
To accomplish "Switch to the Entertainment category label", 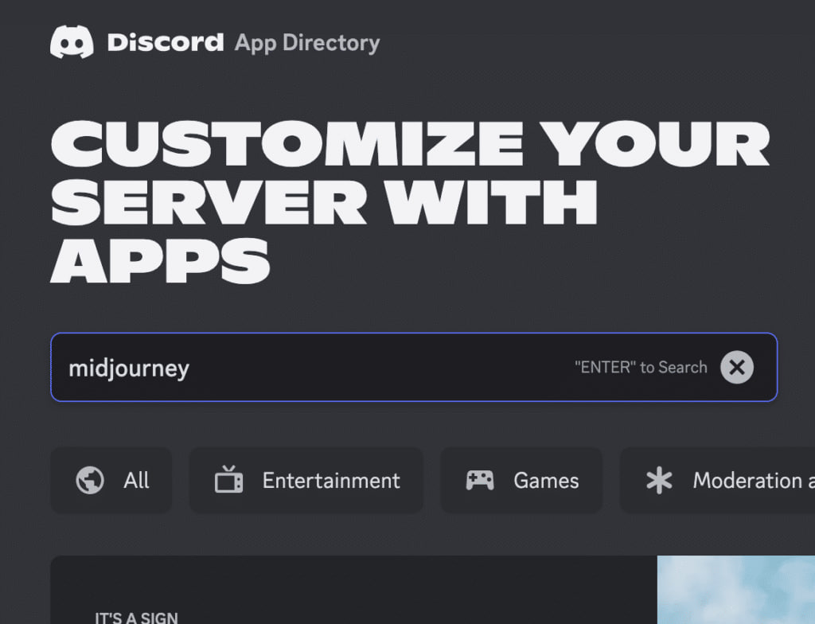I will [331, 481].
